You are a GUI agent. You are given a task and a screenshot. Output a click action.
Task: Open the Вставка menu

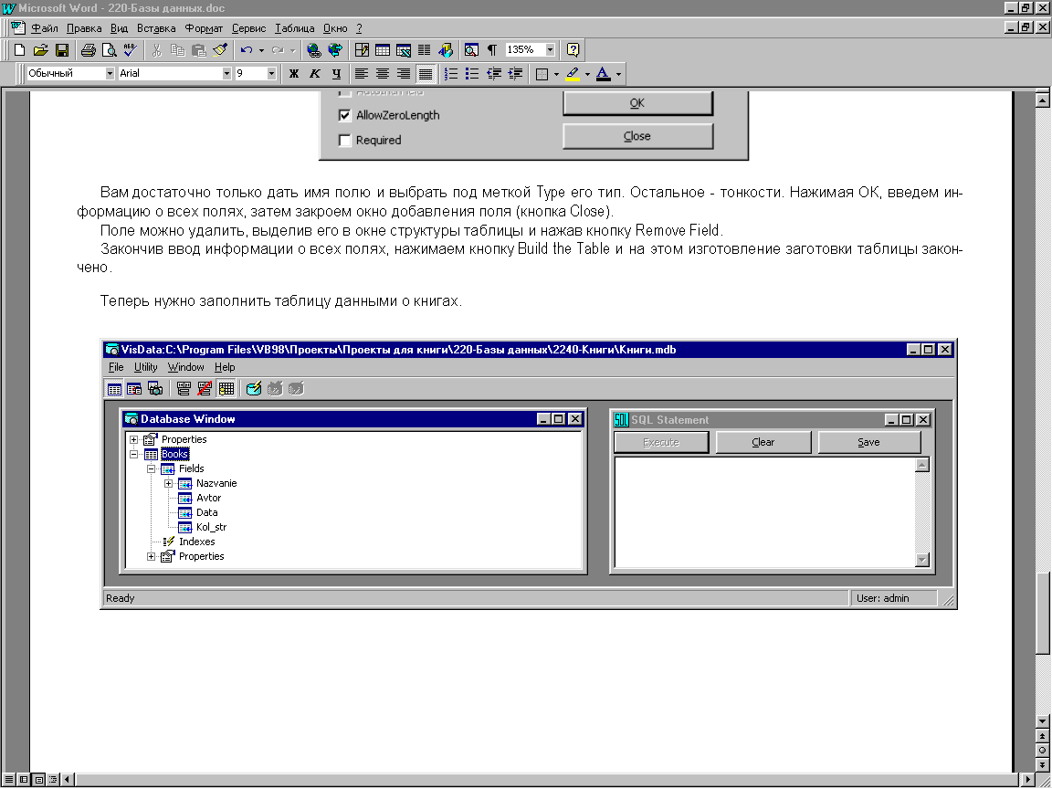(x=156, y=28)
